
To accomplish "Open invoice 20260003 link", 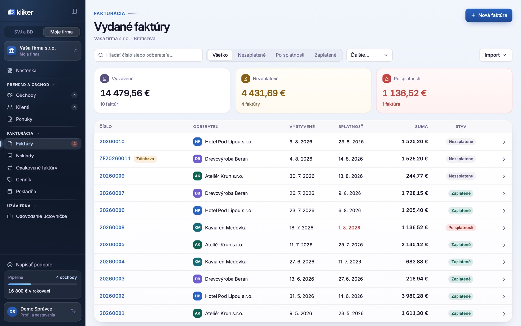I will 112,279.
